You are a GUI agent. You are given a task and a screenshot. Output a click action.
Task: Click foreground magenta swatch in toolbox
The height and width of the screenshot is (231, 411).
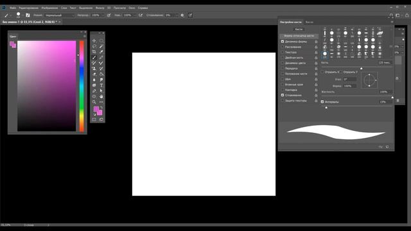click(96, 108)
